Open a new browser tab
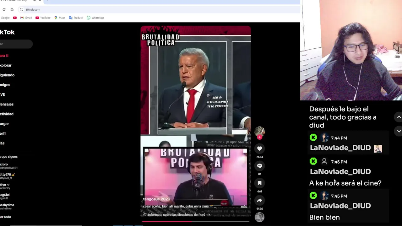This screenshot has height=226, width=402. click(48, 1)
